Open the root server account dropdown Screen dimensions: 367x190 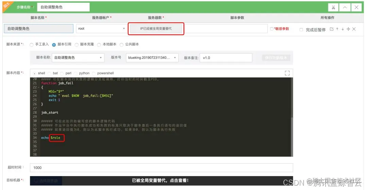tap(101, 29)
